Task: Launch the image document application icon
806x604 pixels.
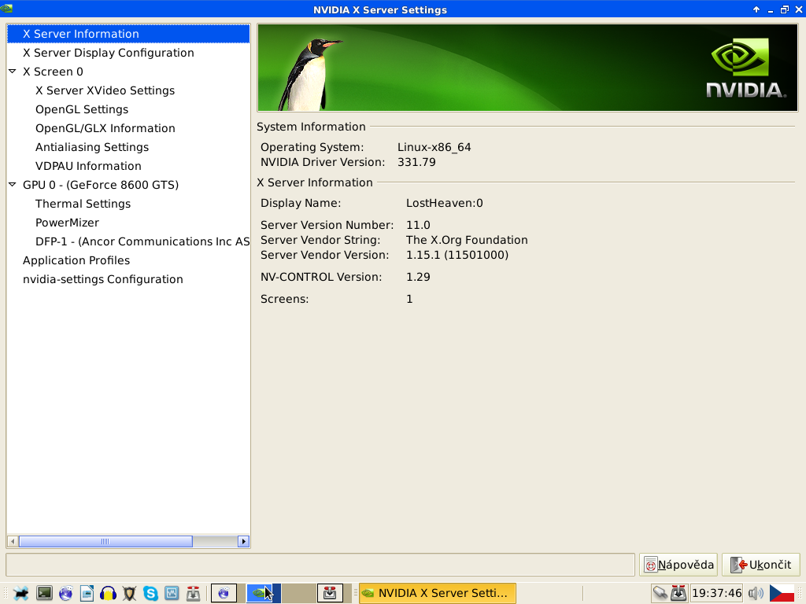Action: (x=87, y=593)
